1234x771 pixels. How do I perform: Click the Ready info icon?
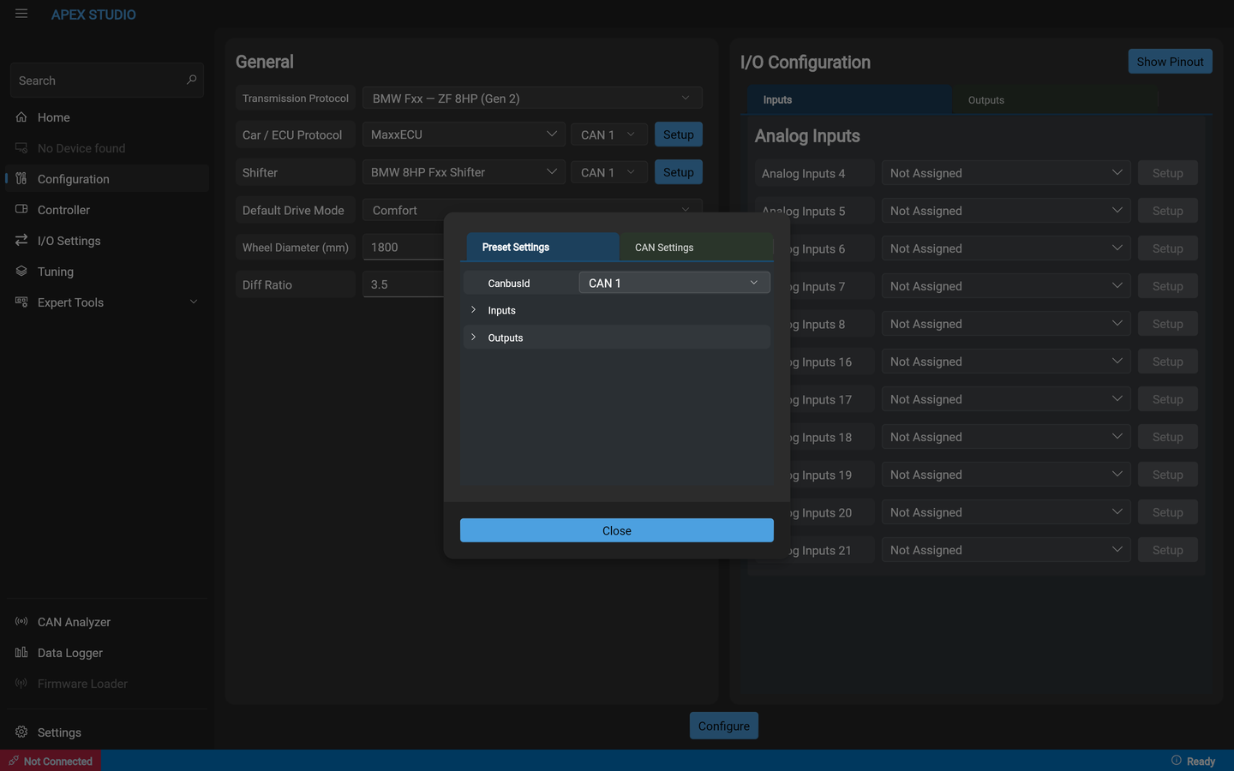(1177, 761)
